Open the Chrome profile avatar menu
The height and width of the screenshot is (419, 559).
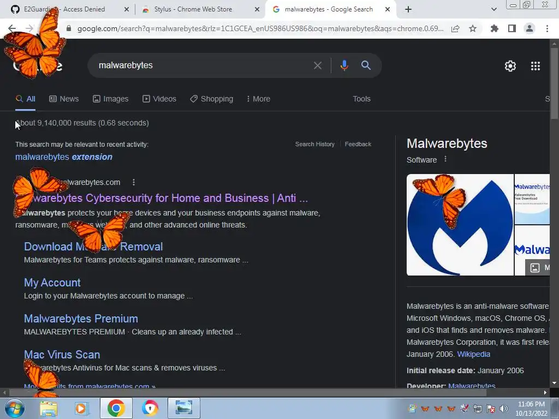click(530, 29)
